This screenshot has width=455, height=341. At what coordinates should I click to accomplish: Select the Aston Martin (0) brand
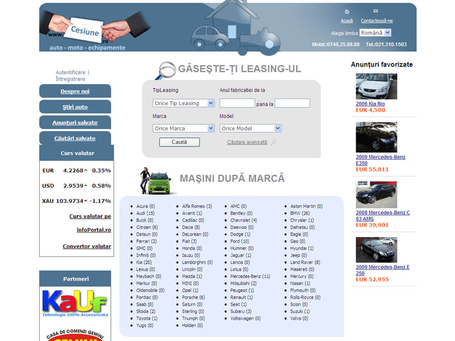[x=307, y=206]
